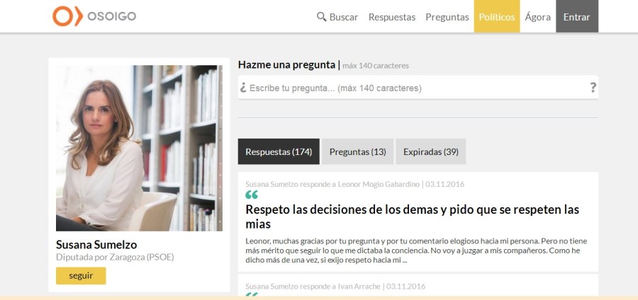Click the answer excerpt starting 'Leonor, muchas gracias'
638x300 pixels.
(415, 250)
